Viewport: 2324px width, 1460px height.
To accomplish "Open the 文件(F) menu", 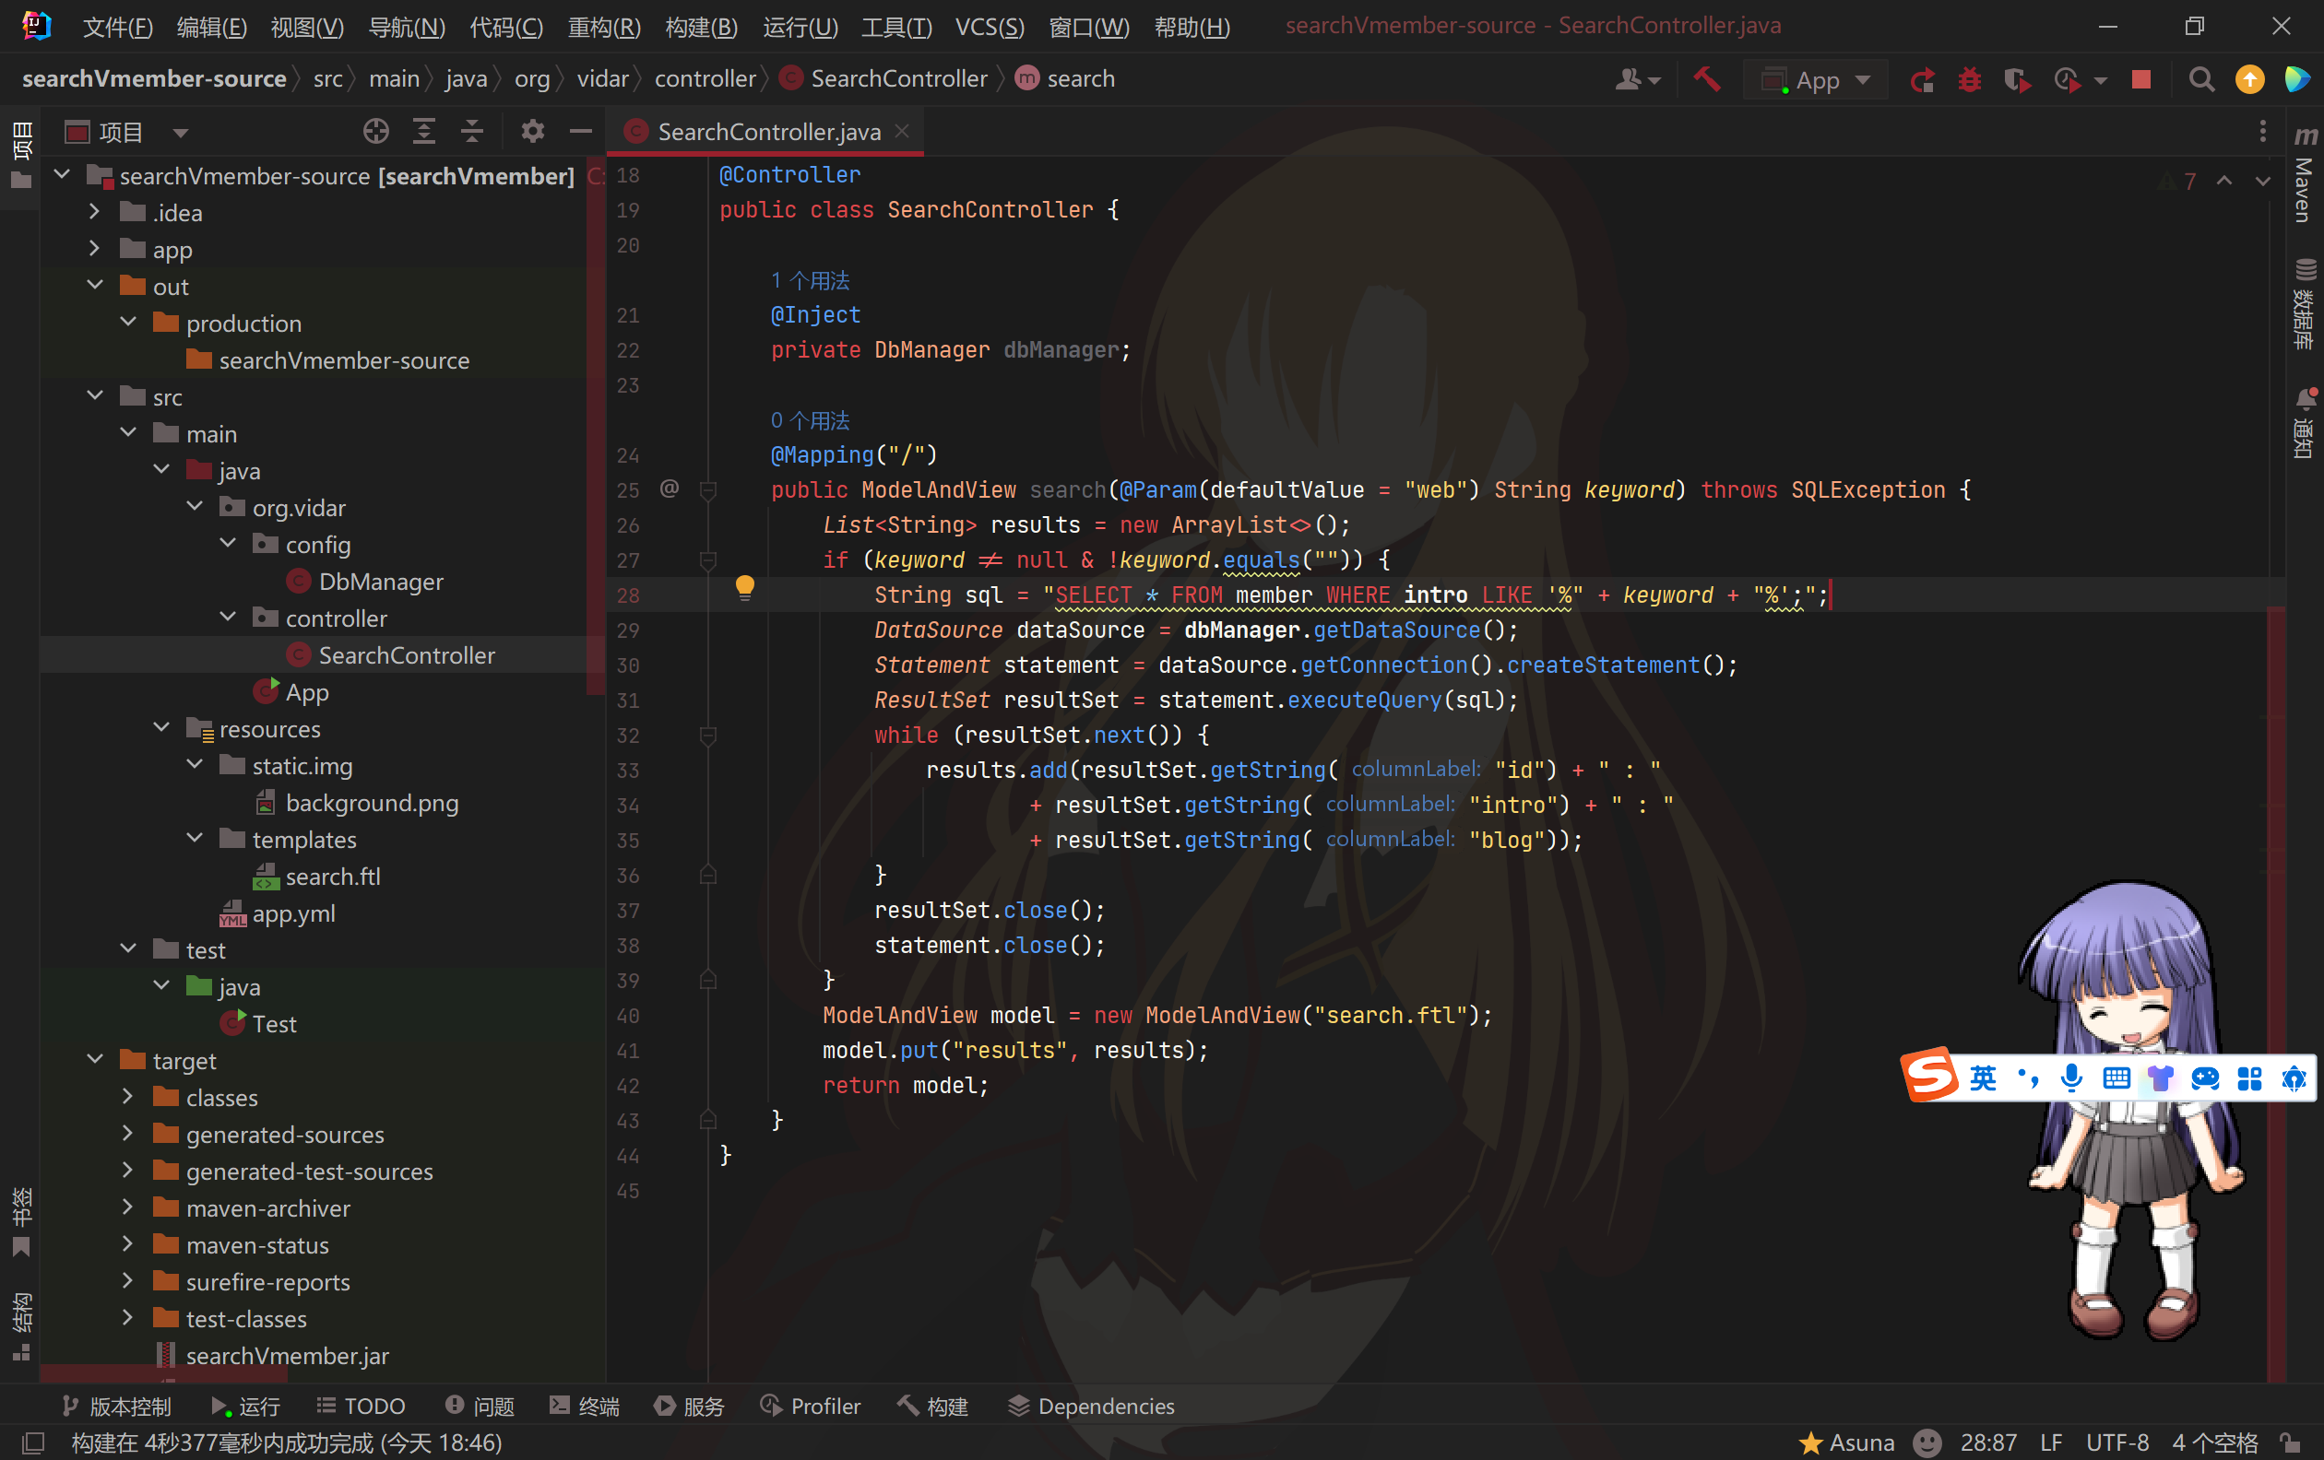I will 117,27.
